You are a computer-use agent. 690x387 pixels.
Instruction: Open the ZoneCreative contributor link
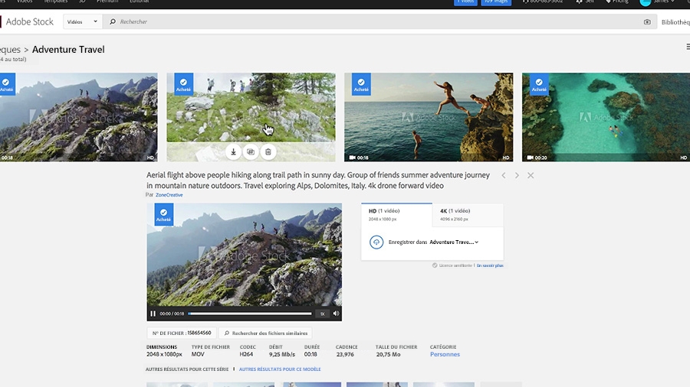pos(169,195)
